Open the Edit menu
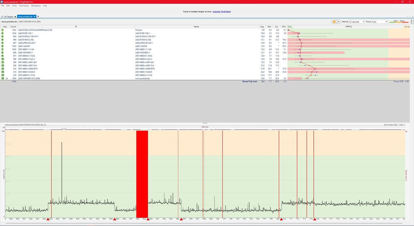 [8, 5]
